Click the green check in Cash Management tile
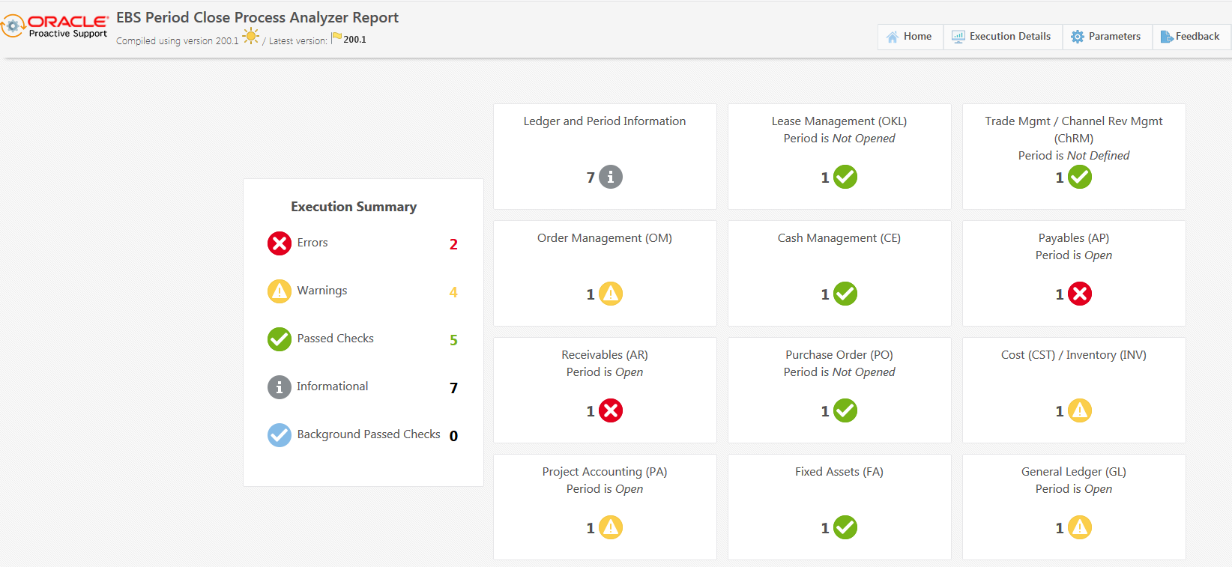The height and width of the screenshot is (567, 1232). [x=845, y=294]
